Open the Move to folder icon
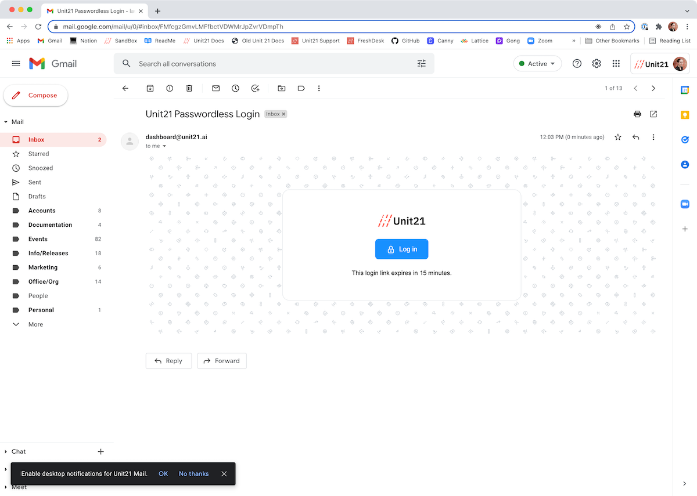Viewport: 697px width, 496px height. click(282, 88)
